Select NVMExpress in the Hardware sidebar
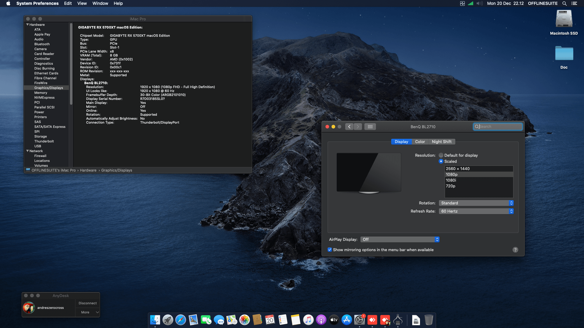The height and width of the screenshot is (328, 584). (x=44, y=97)
